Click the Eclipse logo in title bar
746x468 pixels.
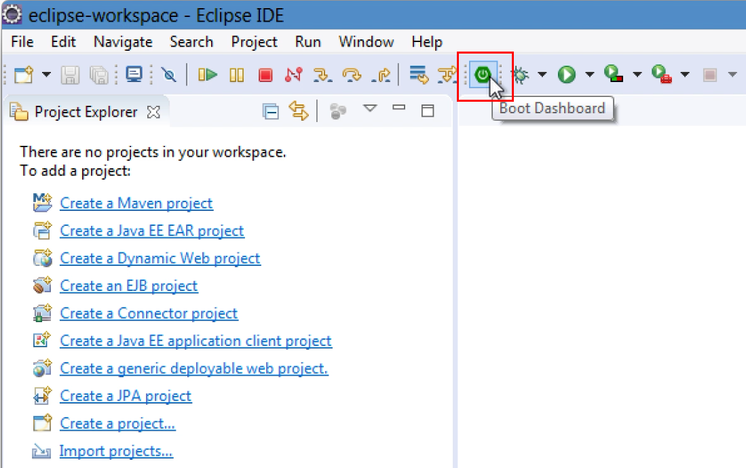[x=12, y=14]
